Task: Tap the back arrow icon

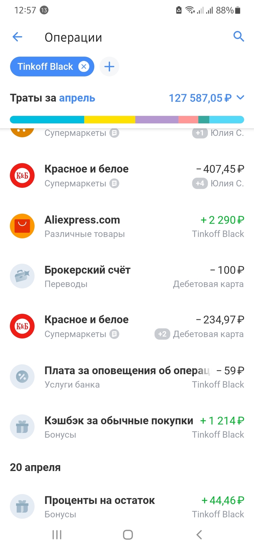Action: pyautogui.click(x=17, y=37)
